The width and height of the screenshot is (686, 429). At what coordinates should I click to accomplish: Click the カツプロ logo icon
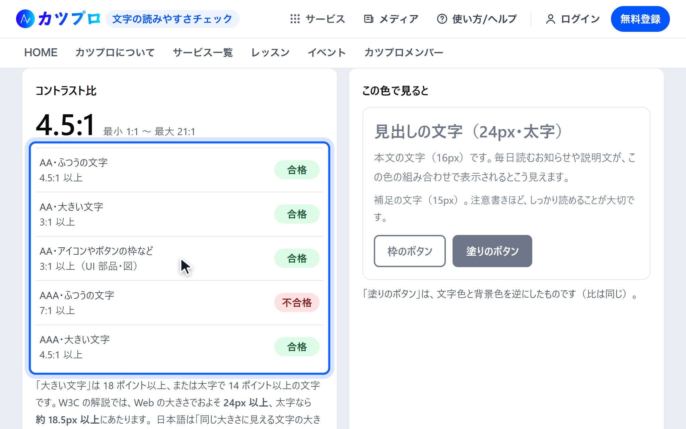tap(25, 19)
